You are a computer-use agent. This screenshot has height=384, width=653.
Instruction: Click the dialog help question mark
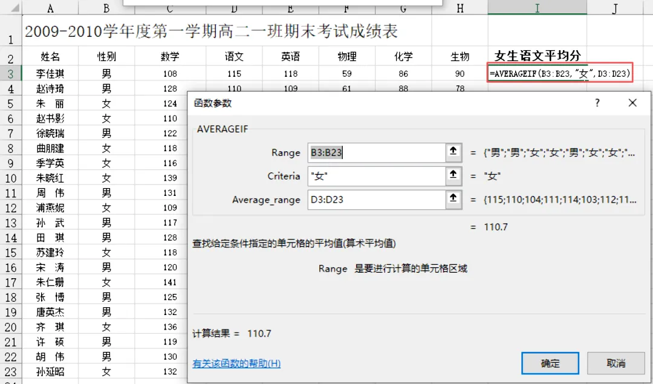coord(597,103)
